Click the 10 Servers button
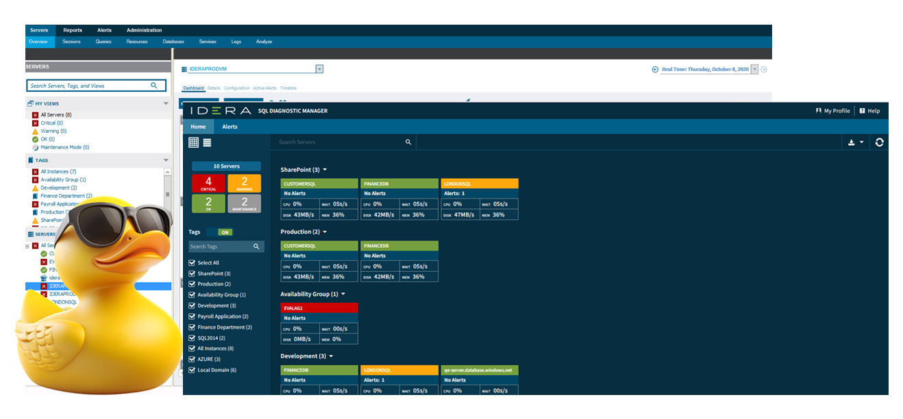Image resolution: width=903 pixels, height=419 pixels. 226,166
